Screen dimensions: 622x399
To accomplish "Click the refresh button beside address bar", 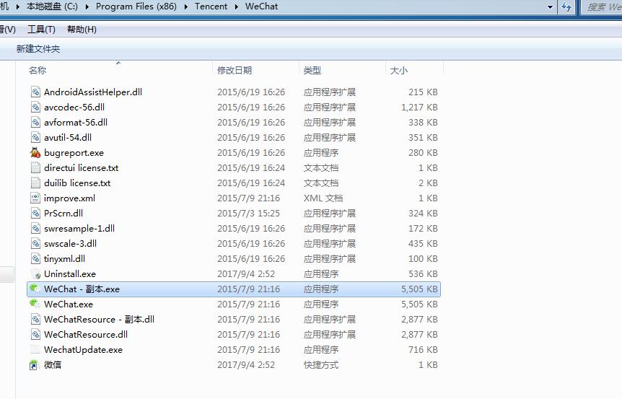I will [x=566, y=6].
